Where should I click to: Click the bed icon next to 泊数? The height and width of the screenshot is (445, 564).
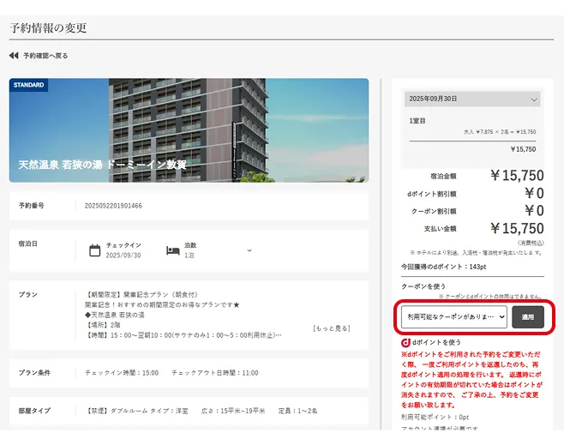coord(172,250)
